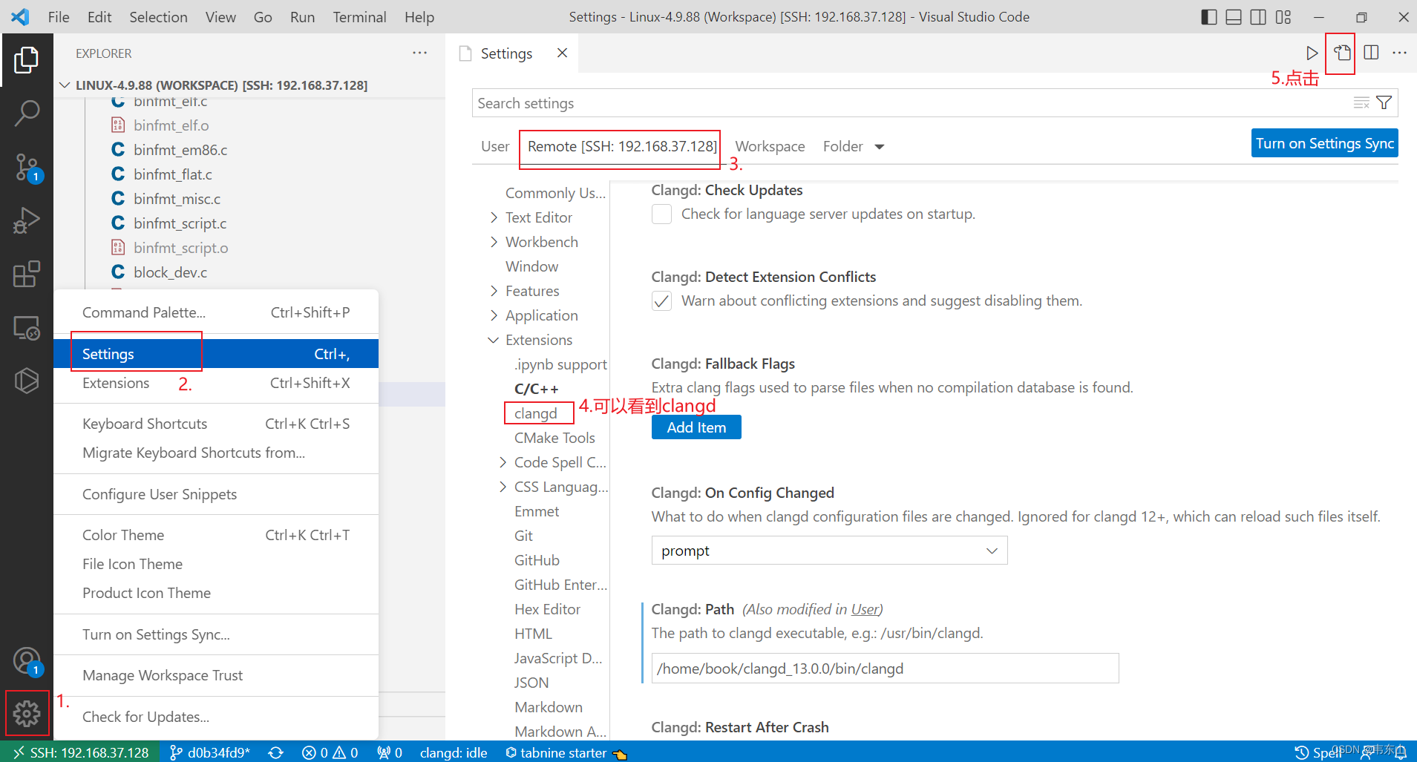The image size is (1417, 762).
Task: Expand CSS Language settings section
Action: 503,487
